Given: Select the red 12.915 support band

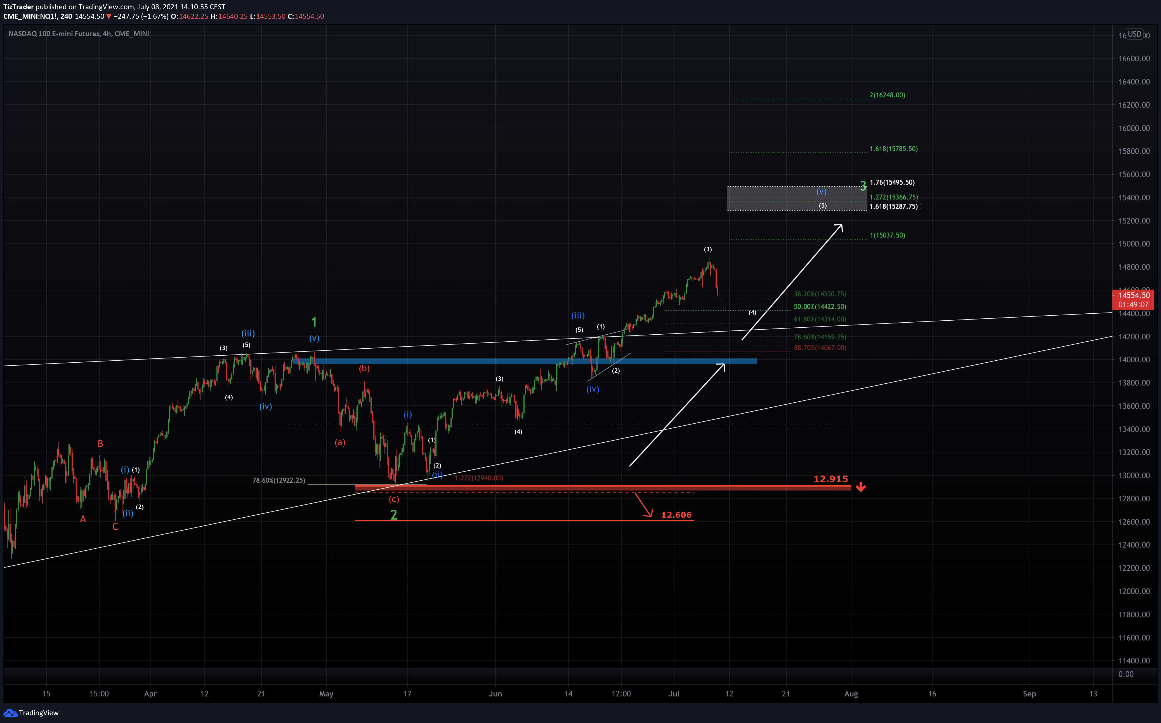Looking at the screenshot, I should click(603, 487).
